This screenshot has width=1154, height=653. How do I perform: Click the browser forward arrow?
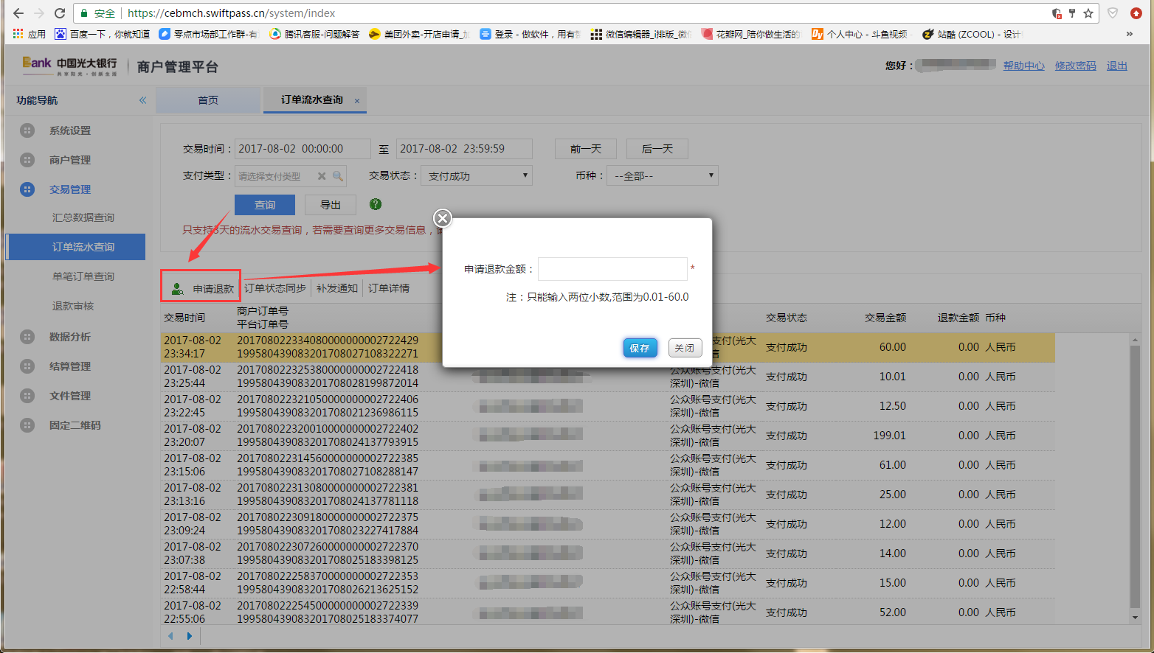tap(39, 13)
